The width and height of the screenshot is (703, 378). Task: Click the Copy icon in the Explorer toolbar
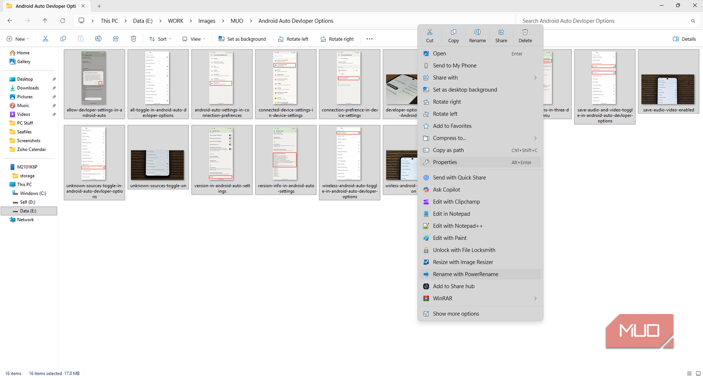(x=63, y=39)
